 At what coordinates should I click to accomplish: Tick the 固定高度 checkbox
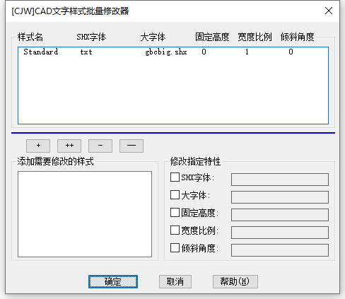click(x=175, y=213)
